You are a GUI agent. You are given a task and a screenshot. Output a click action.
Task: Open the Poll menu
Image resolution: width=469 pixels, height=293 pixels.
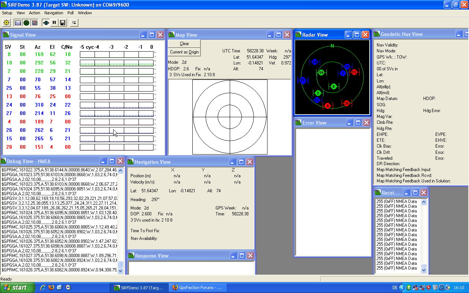pos(70,13)
